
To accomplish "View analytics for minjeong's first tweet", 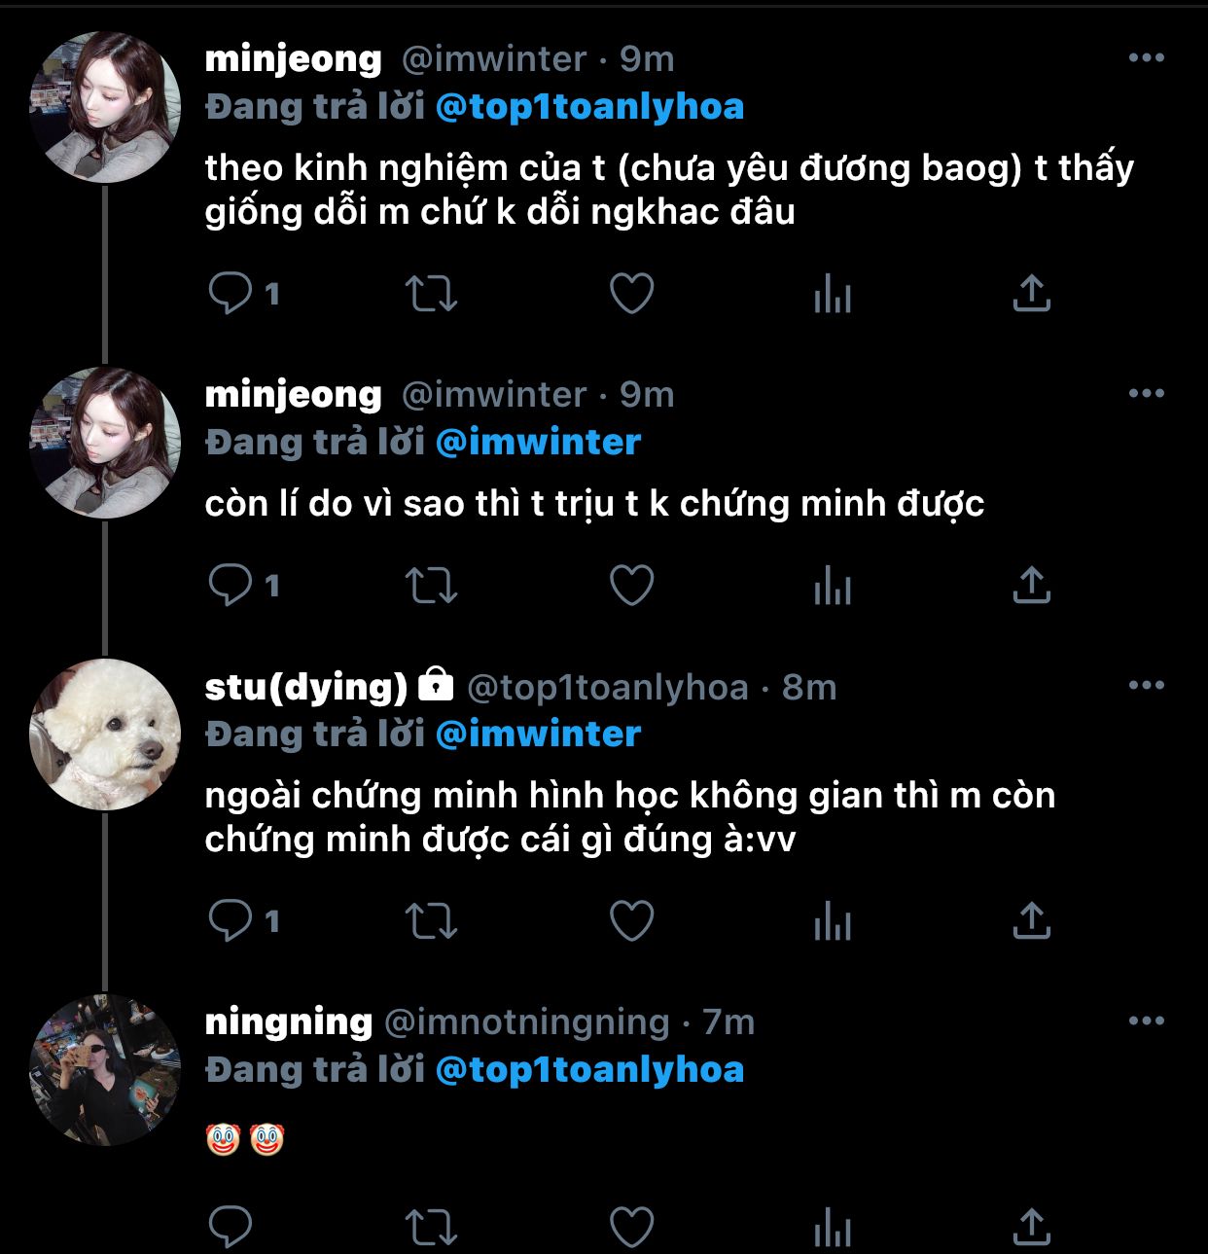I will pos(832,293).
